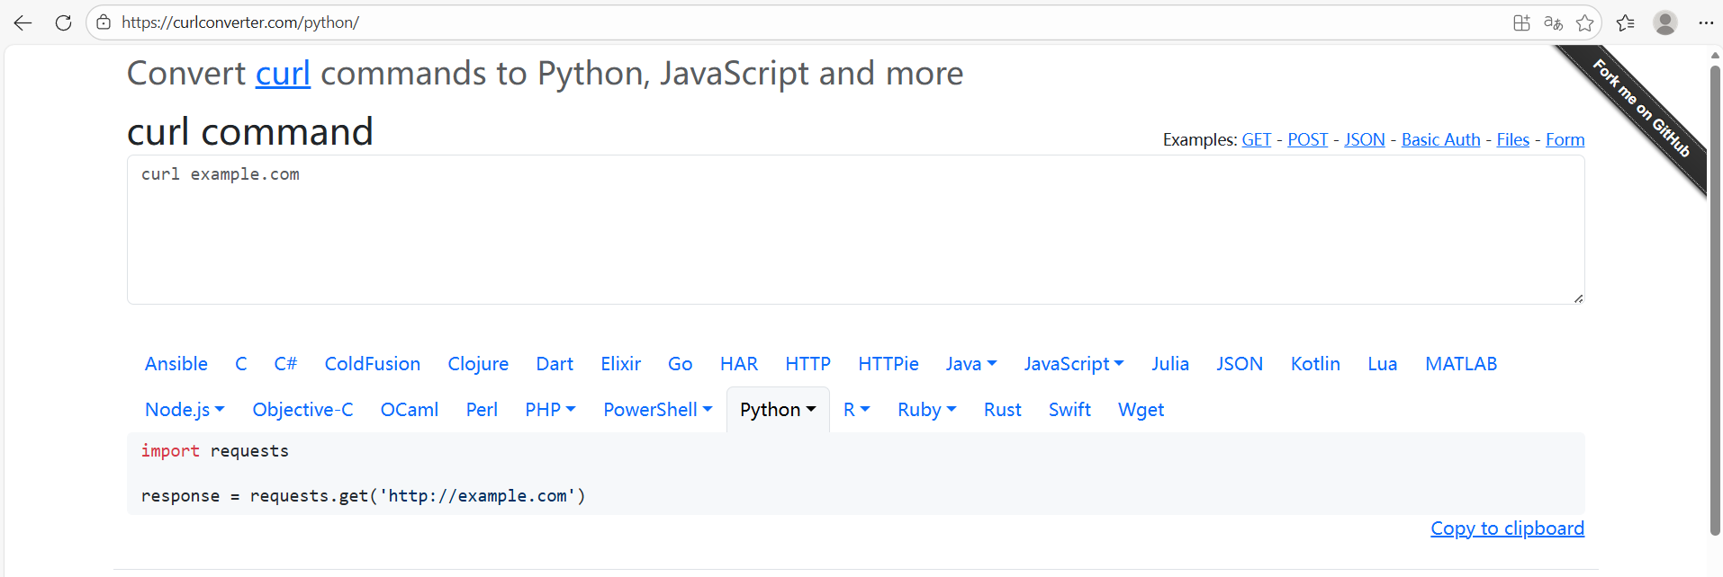Viewport: 1723px width, 577px height.
Task: Expand the Java language dropdown
Action: coord(970,364)
